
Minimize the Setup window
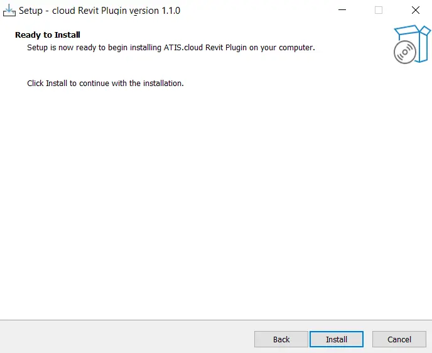coord(342,10)
